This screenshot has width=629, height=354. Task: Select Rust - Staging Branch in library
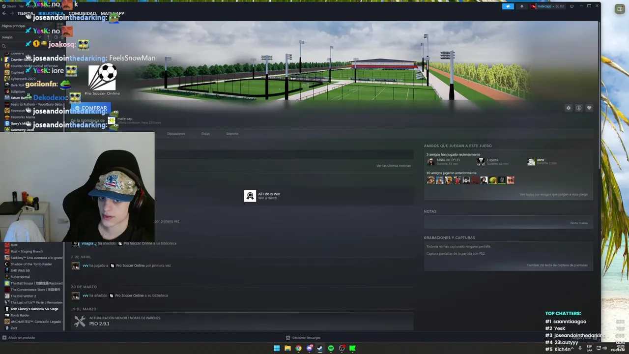coord(27,251)
